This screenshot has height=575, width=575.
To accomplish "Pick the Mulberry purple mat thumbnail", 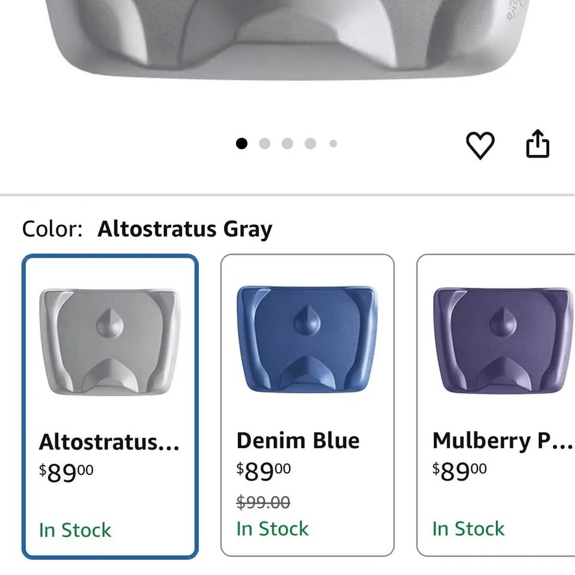I will [502, 340].
